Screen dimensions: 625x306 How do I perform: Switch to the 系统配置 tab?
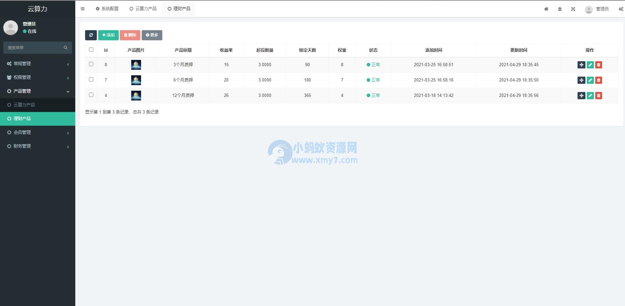[x=107, y=9]
